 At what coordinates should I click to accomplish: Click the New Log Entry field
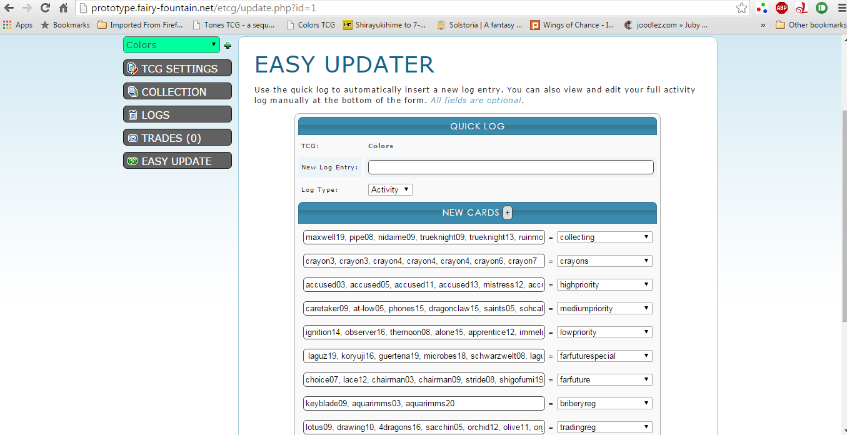[511, 167]
